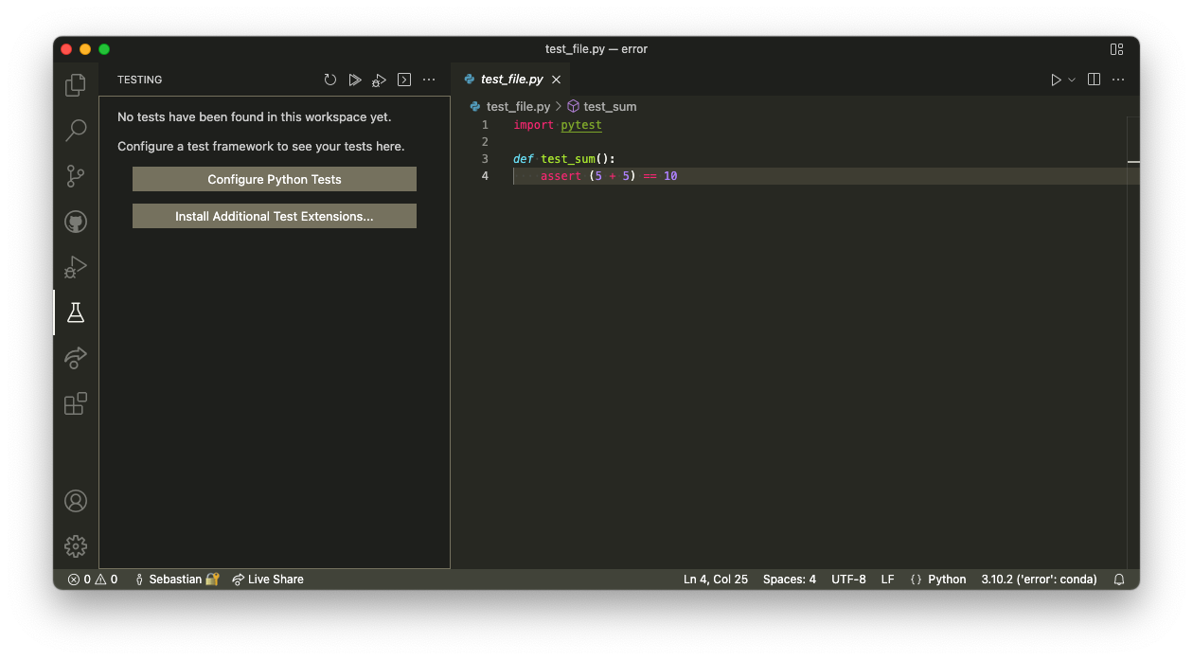The width and height of the screenshot is (1193, 660).
Task: Open the Accounts icon in sidebar
Action: 76,501
